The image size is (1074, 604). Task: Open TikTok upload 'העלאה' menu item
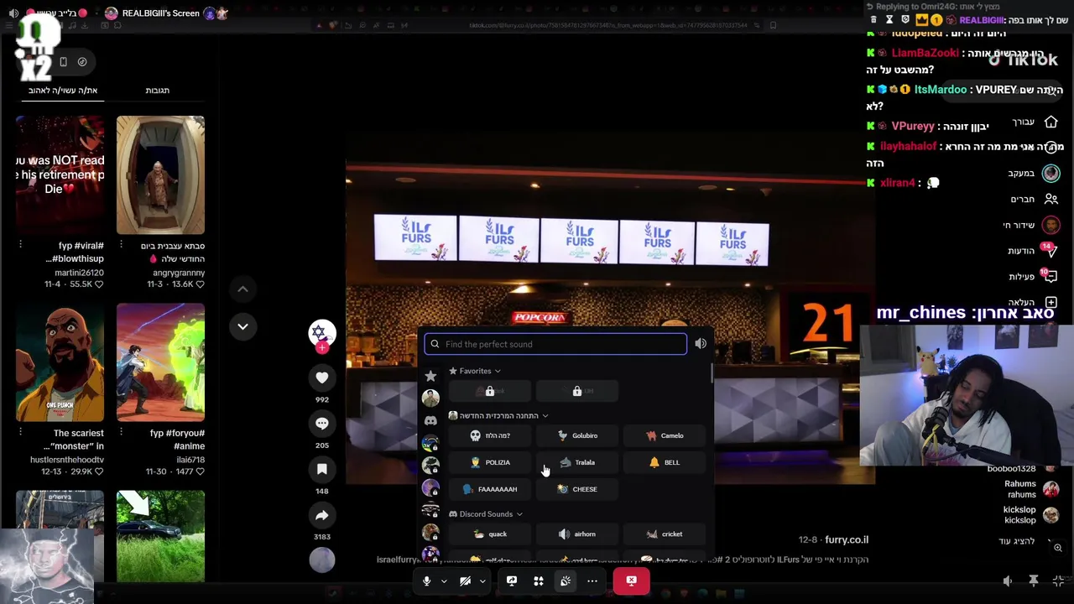[1034, 302]
